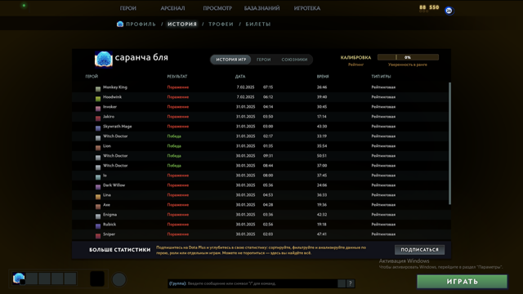Image resolution: width=523 pixels, height=294 pixels.
Task: Select the ИСТОРИЯ ИГР toggle
Action: pos(230,60)
